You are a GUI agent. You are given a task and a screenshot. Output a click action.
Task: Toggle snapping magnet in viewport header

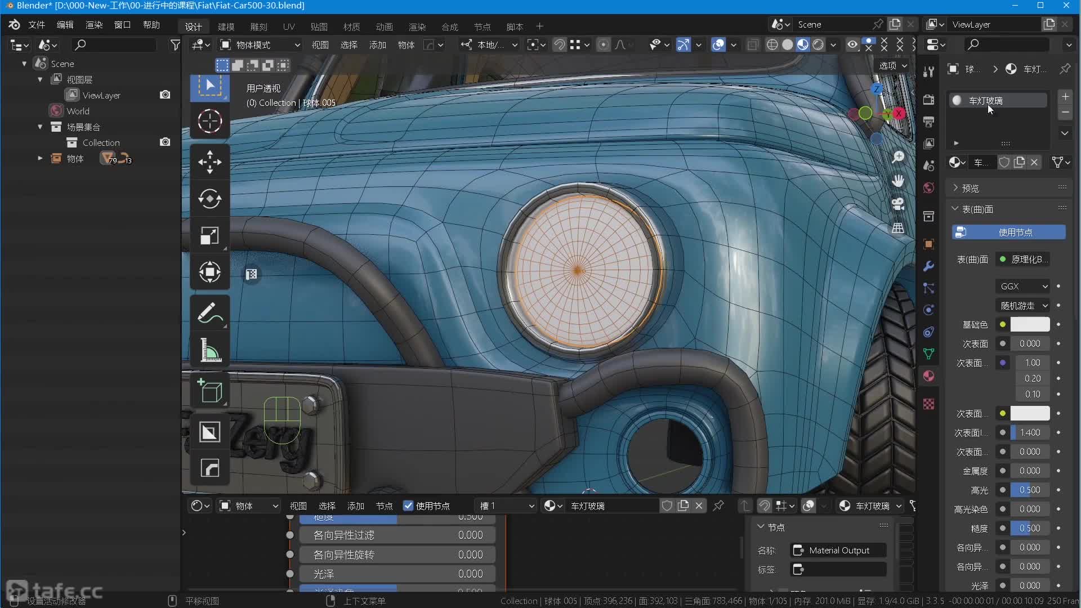tap(559, 45)
